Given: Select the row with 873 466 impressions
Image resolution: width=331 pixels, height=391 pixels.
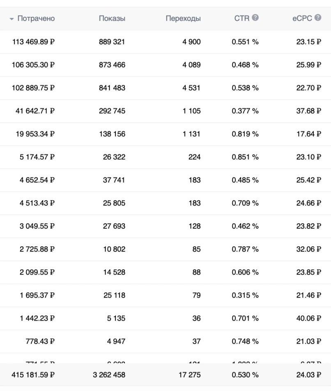Looking at the screenshot, I should pos(165,65).
